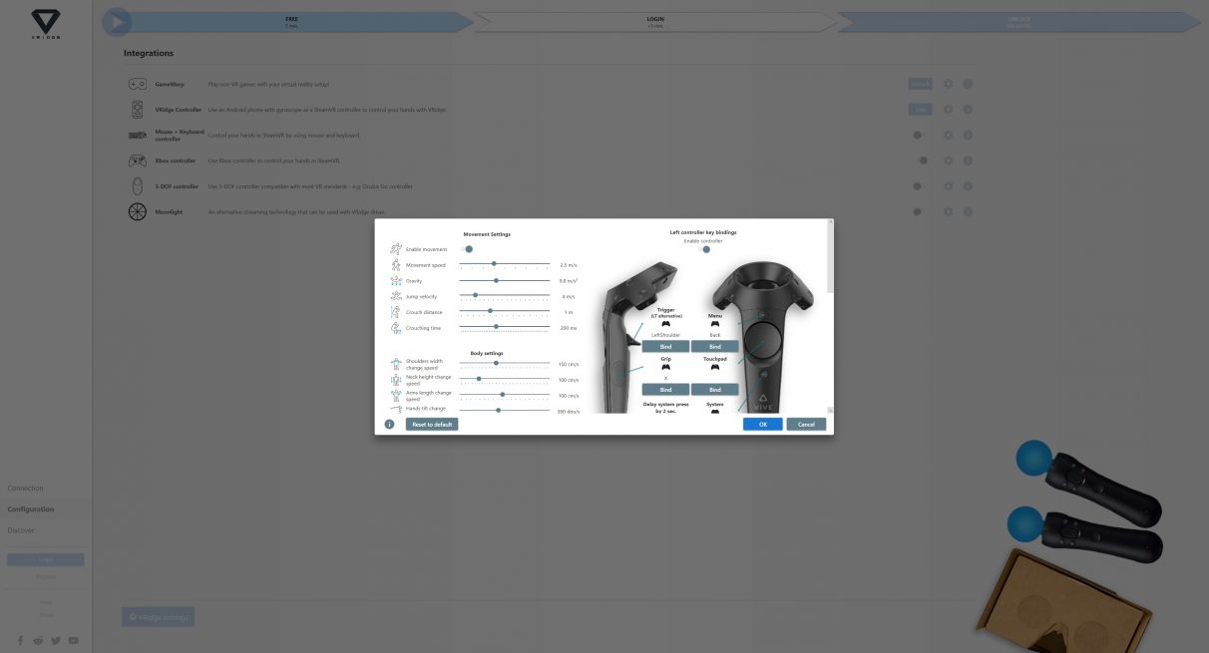
Task: Click the gamepad icon under Trigger
Action: click(665, 324)
